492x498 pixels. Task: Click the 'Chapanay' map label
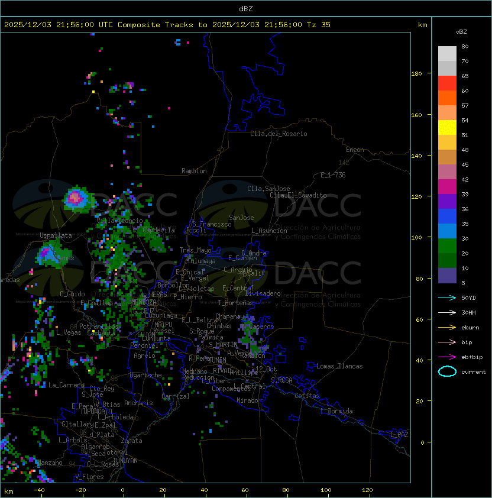coord(230,316)
